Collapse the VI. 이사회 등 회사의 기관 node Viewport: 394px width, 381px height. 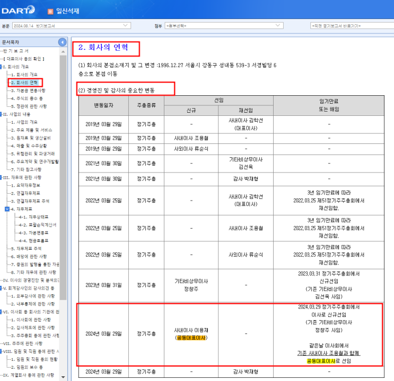[1, 312]
